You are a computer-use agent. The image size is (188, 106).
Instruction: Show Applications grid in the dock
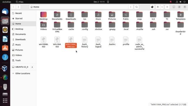tap(5, 101)
